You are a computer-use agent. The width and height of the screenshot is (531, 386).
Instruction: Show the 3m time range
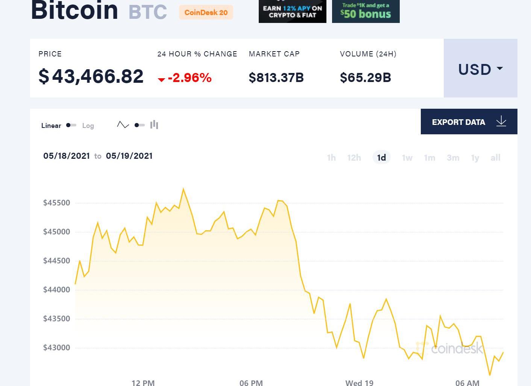tap(453, 158)
